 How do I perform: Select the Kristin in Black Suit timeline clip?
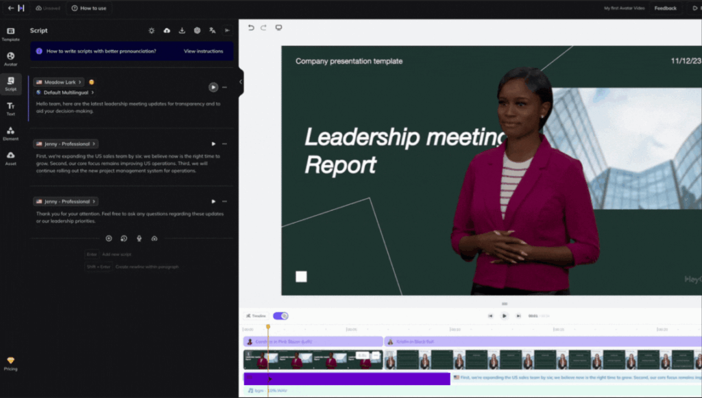[415, 341]
